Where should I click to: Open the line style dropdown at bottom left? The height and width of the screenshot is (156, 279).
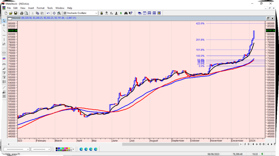28,149
